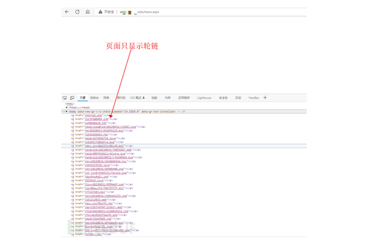The image size is (368, 245).
Task: Toggle the device emulation icon in DevTools
Action: coord(72,98)
